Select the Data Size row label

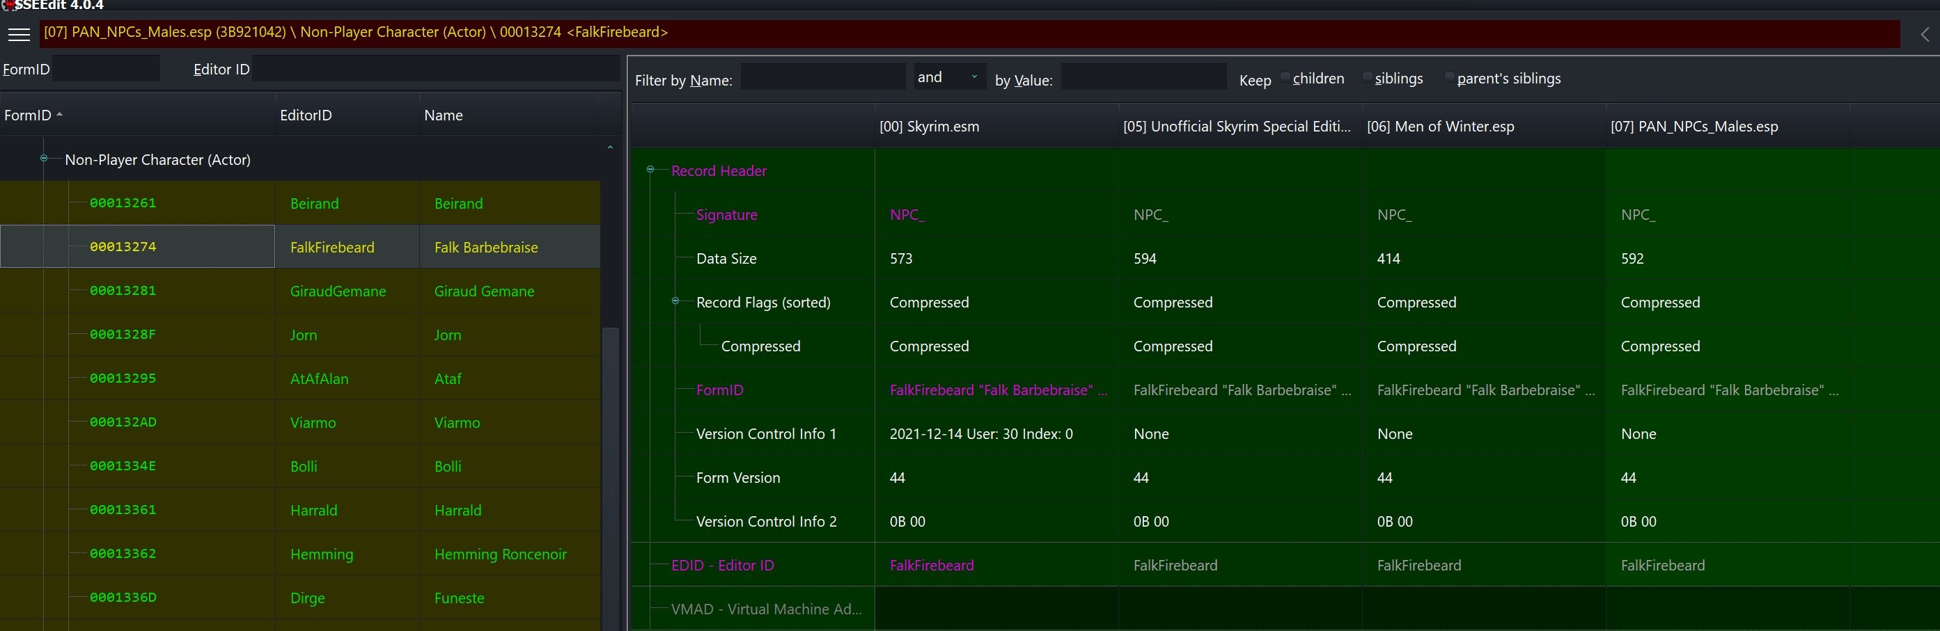726,259
